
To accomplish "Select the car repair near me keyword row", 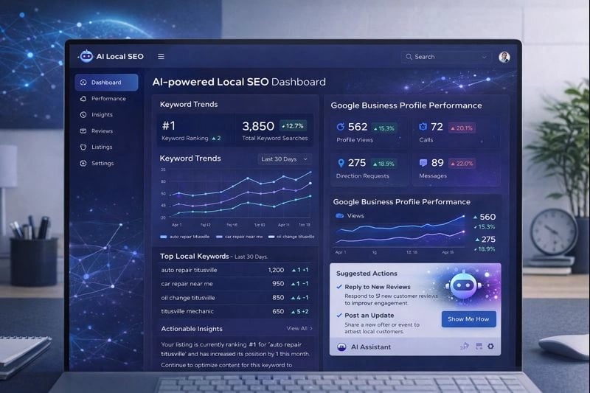I will [x=235, y=284].
